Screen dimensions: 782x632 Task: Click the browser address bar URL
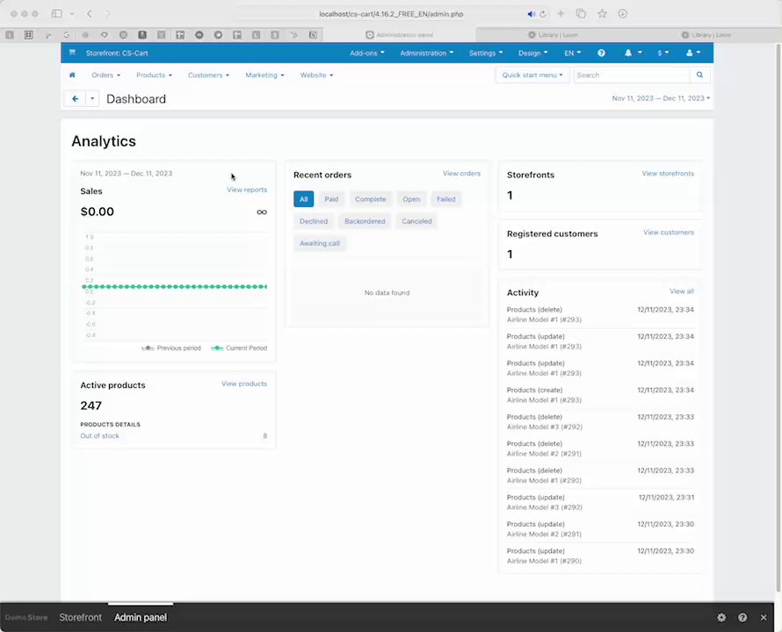pyautogui.click(x=391, y=14)
